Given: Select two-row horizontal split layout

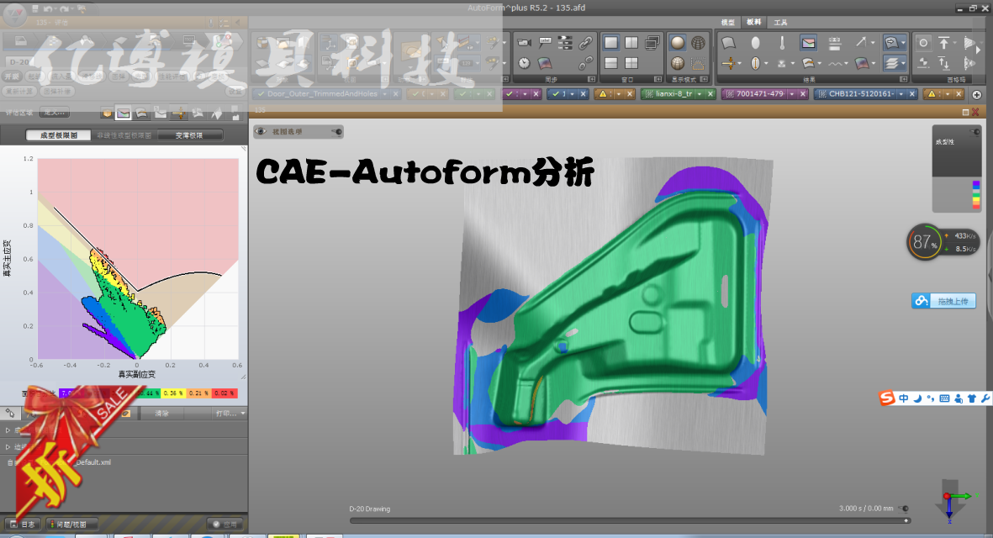Looking at the screenshot, I should [x=610, y=63].
